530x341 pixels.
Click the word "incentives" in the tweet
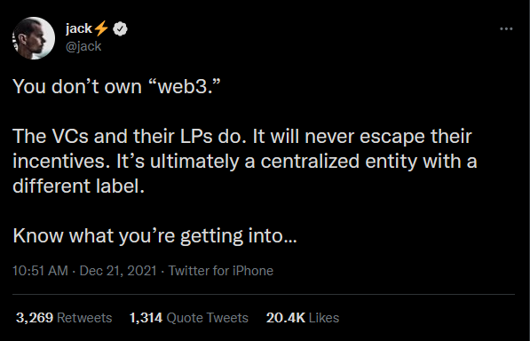(61, 162)
